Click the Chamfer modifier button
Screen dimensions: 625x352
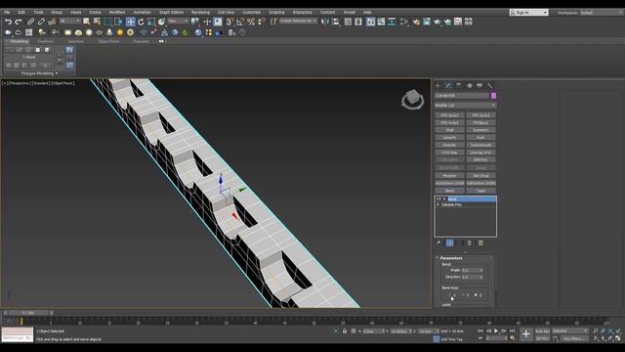point(449,146)
